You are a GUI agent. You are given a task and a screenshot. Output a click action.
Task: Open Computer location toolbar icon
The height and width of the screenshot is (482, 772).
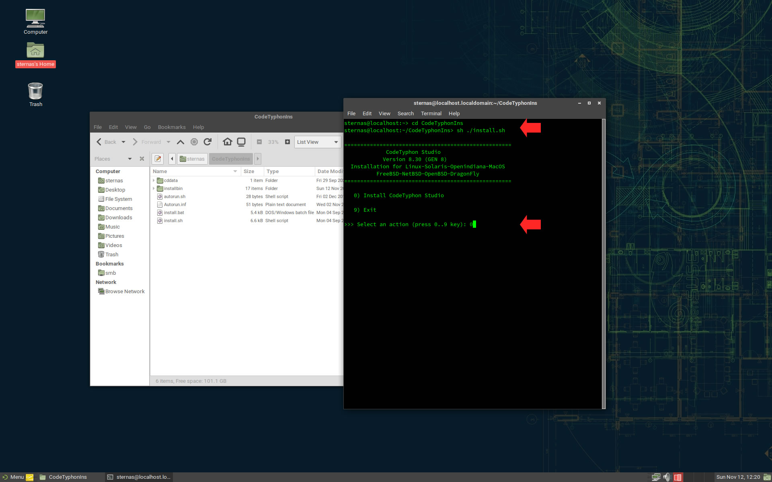(x=241, y=142)
